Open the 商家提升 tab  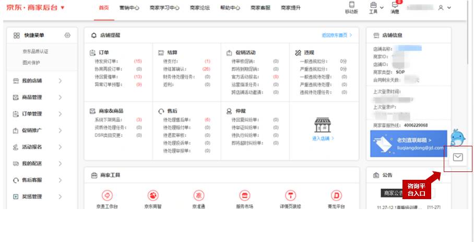[290, 8]
